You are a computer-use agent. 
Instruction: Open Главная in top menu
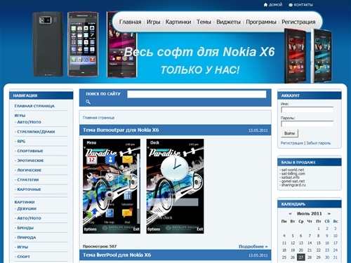130,22
